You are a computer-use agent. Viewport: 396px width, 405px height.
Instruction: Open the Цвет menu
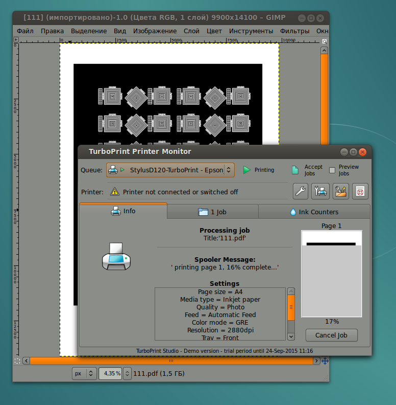point(214,31)
